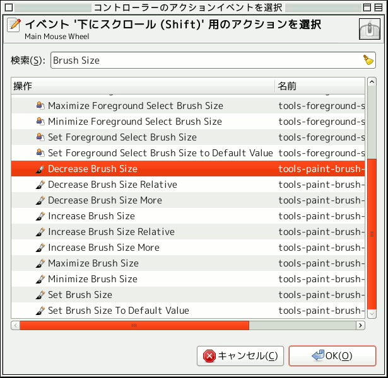This screenshot has width=388, height=378.
Task: Click the foreground select icon beside Maximize Foreground Select Brush Size
Action: [40, 106]
